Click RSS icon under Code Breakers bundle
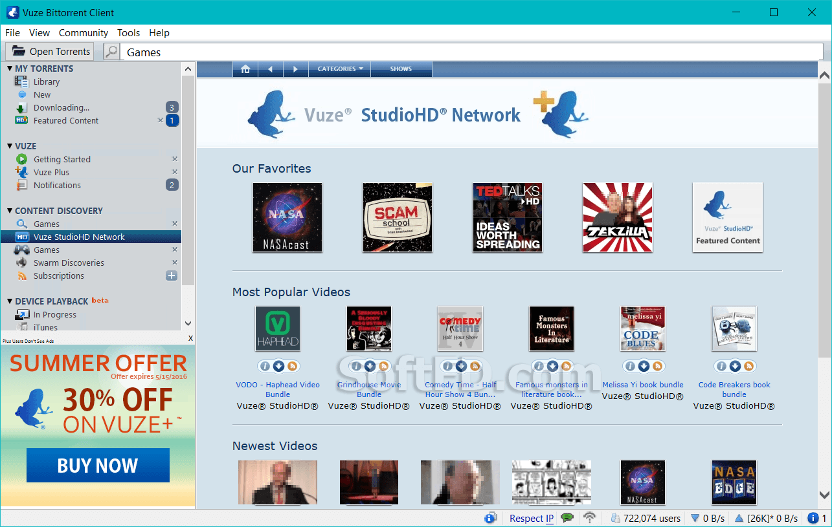 point(749,366)
